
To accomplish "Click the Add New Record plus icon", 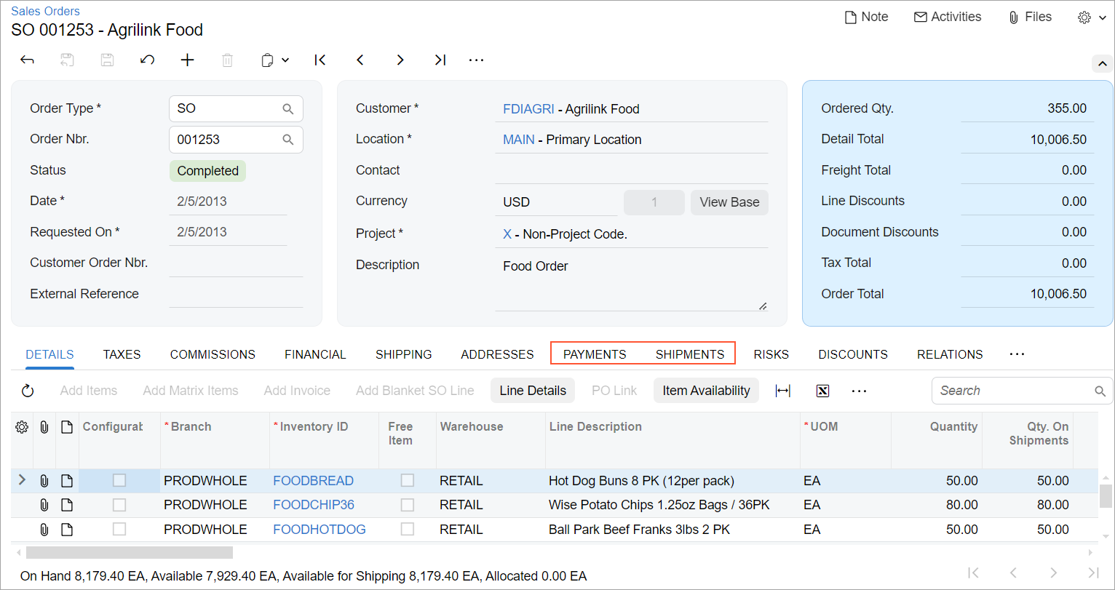I will [x=188, y=60].
